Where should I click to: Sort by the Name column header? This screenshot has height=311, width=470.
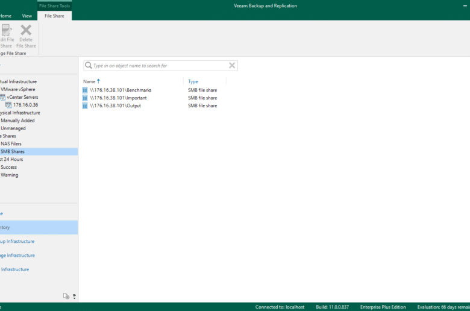pos(89,81)
